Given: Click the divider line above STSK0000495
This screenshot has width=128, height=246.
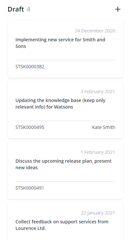Looking at the screenshot, I should (x=65, y=121).
